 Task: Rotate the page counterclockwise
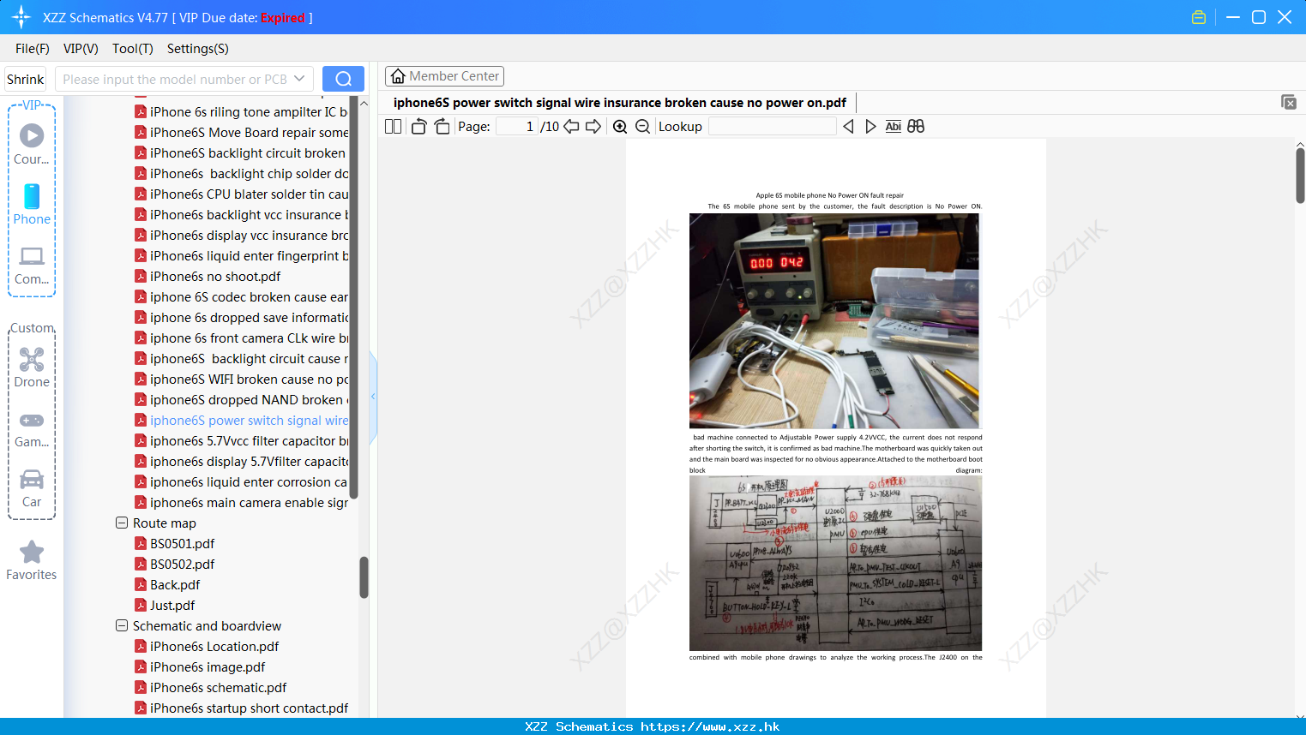tap(418, 126)
